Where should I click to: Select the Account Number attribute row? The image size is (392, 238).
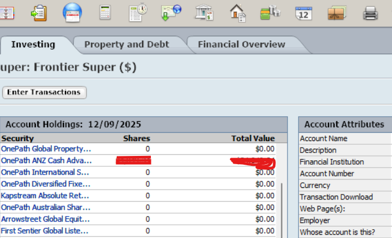click(x=345, y=174)
